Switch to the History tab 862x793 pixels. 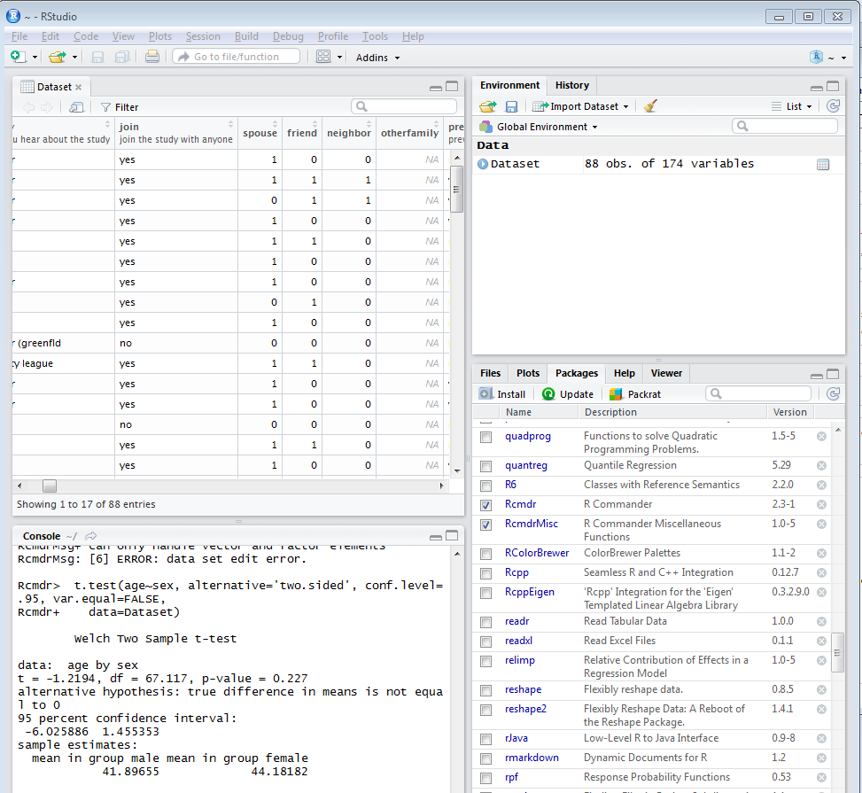pyautogui.click(x=571, y=85)
